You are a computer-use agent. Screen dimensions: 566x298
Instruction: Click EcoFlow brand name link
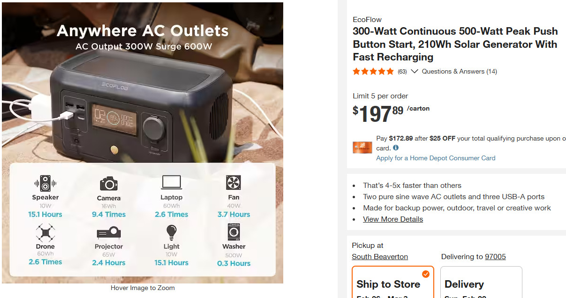367,19
